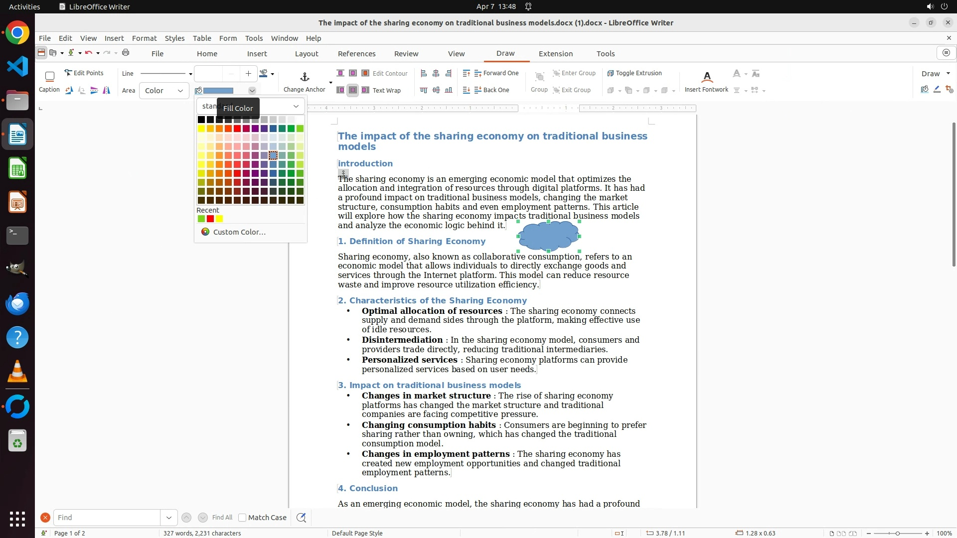Enable the Match Case checkbox
Image resolution: width=957 pixels, height=538 pixels.
coord(242,518)
